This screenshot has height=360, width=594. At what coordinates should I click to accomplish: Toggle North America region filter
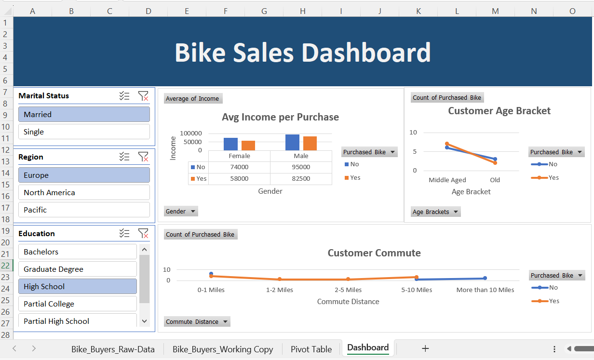pos(84,192)
